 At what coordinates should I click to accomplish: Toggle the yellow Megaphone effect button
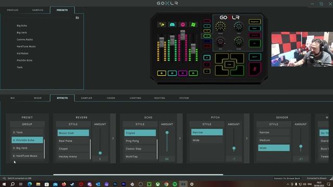tap(254, 22)
